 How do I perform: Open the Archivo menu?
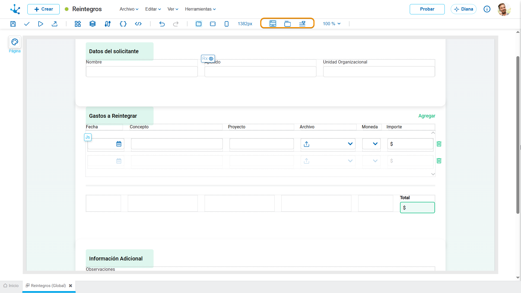[129, 9]
